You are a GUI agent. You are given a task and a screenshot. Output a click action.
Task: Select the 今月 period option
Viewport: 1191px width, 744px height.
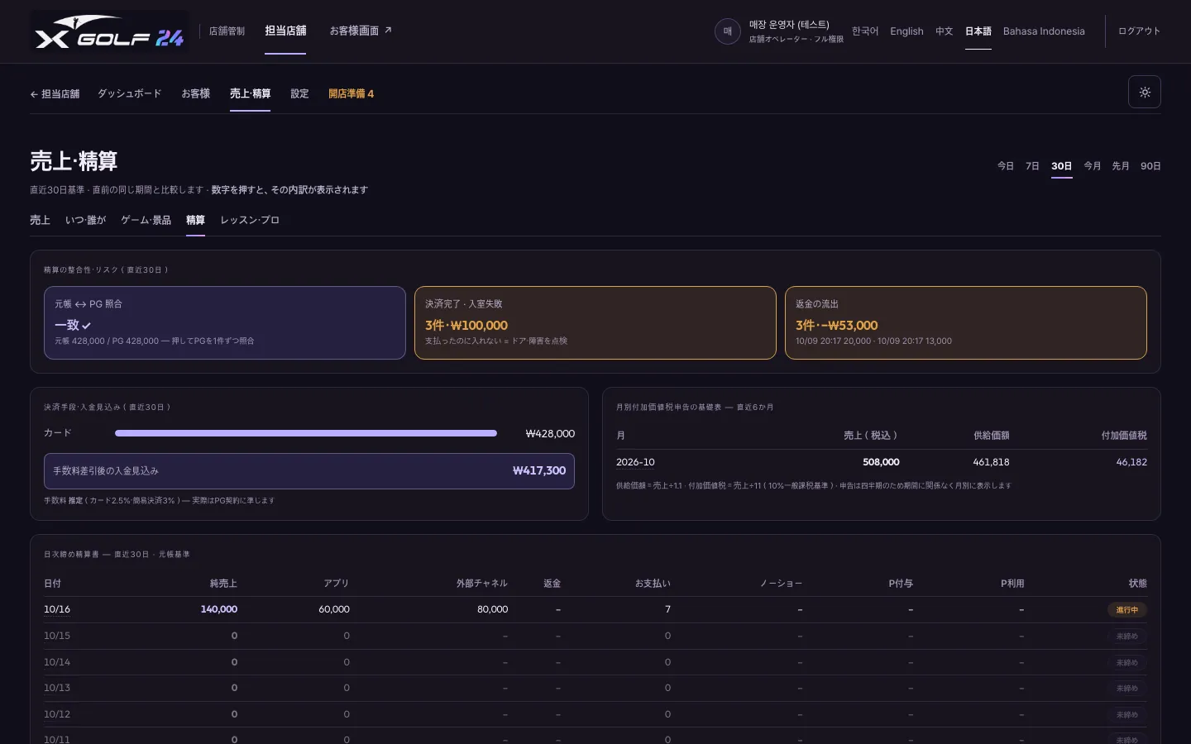1093,166
